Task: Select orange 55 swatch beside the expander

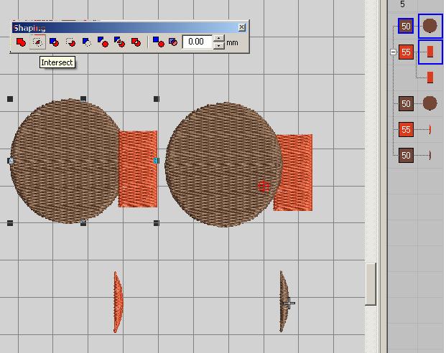Action: coord(406,52)
